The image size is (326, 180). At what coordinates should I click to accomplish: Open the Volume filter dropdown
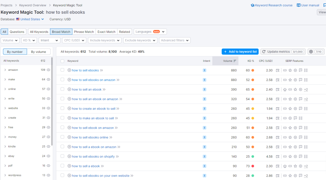click(x=10, y=40)
